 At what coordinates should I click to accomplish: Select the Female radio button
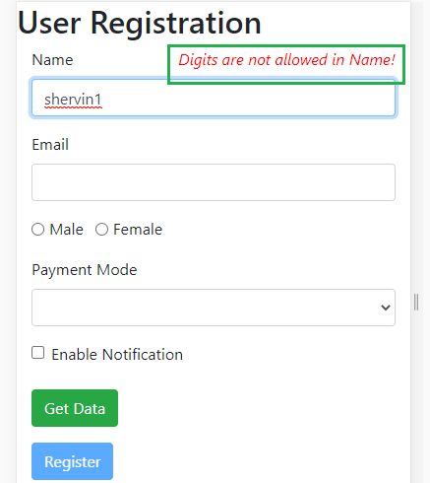click(x=101, y=230)
